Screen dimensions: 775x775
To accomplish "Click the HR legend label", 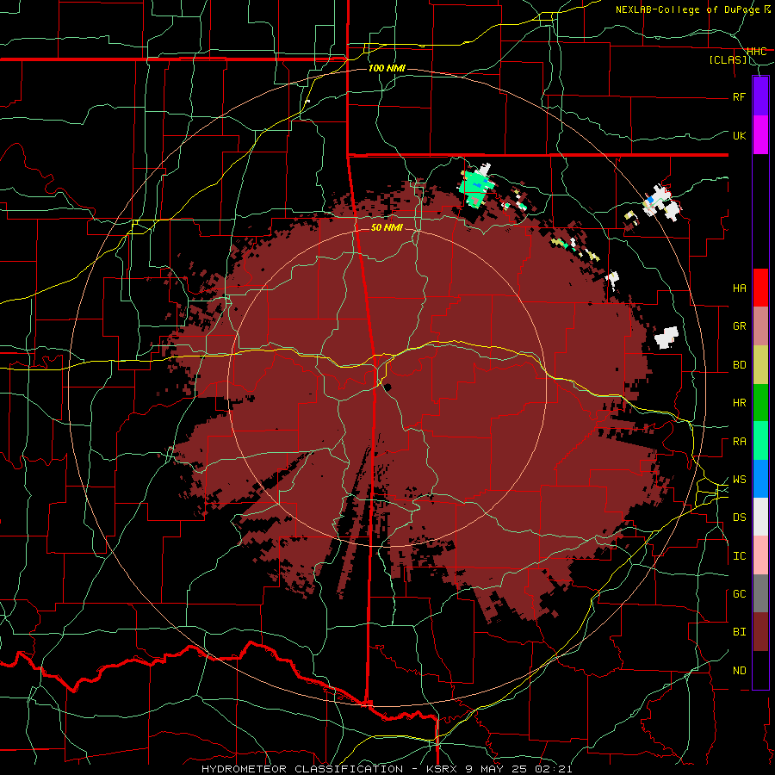I will tap(740, 403).
